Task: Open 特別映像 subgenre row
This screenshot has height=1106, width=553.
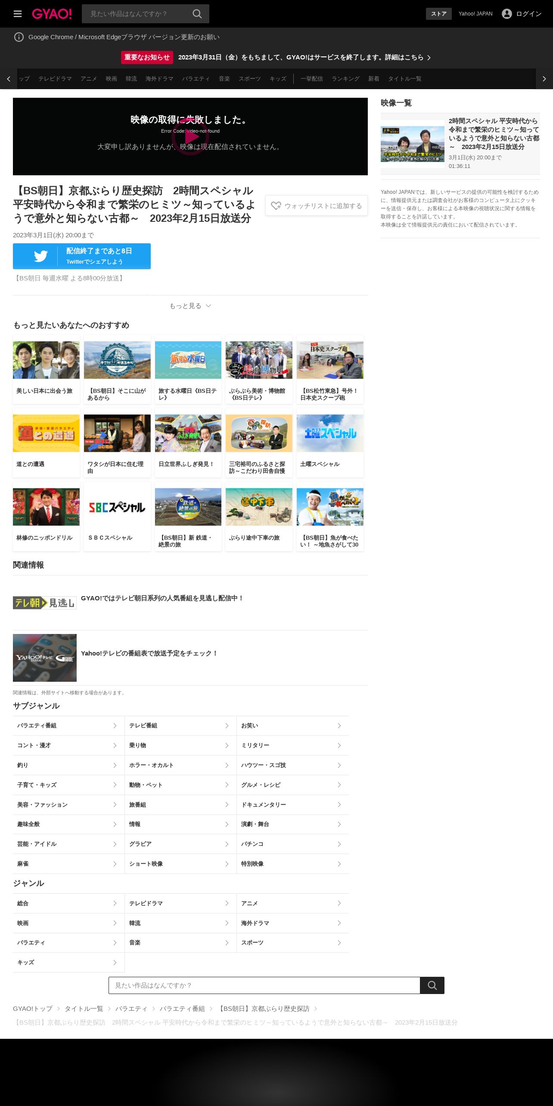Action: [x=293, y=864]
